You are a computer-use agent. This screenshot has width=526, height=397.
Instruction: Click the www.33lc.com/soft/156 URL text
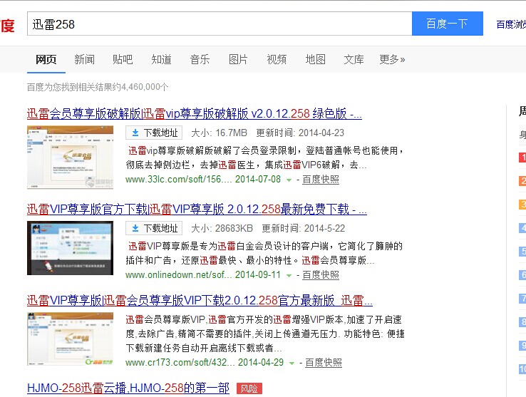(x=179, y=180)
